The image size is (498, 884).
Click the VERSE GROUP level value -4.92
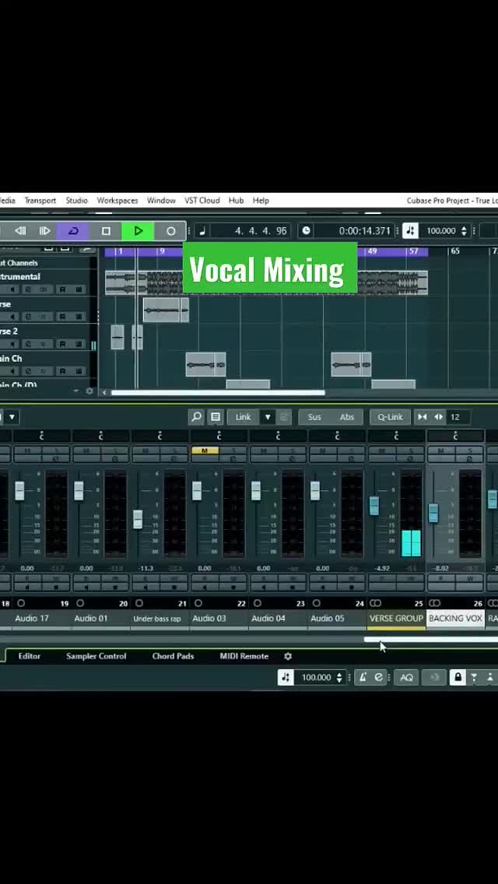pos(382,568)
